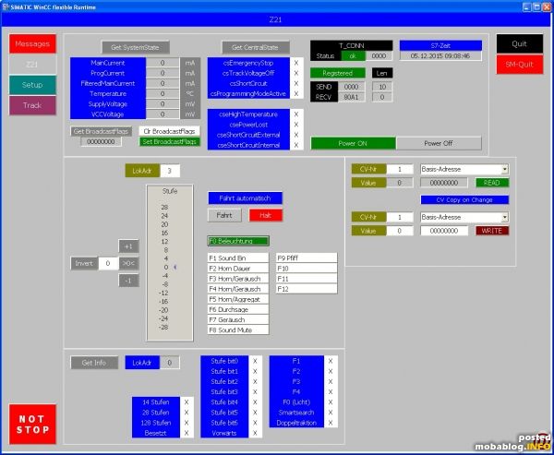The height and width of the screenshot is (455, 554).
Task: Toggle F5 Horn/Aggregat function
Action: [238, 299]
